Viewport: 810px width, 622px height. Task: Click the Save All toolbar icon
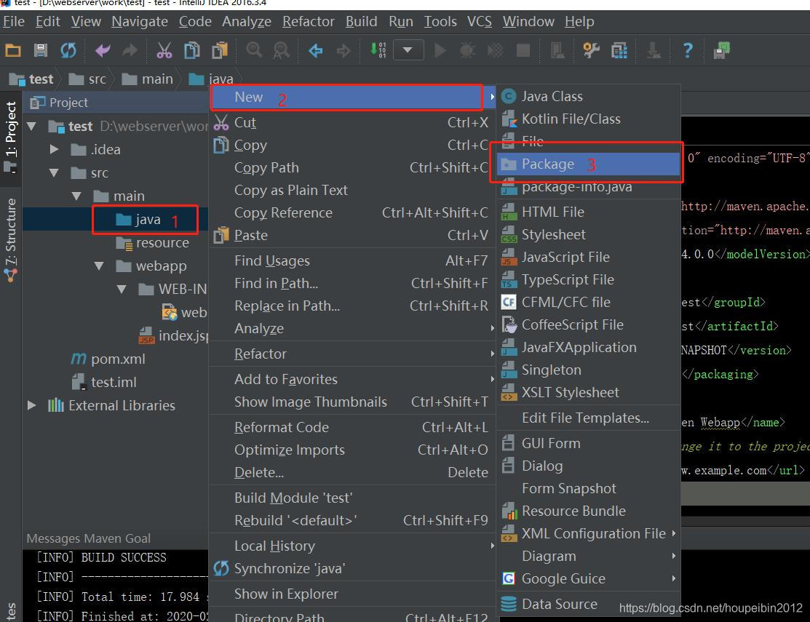40,50
